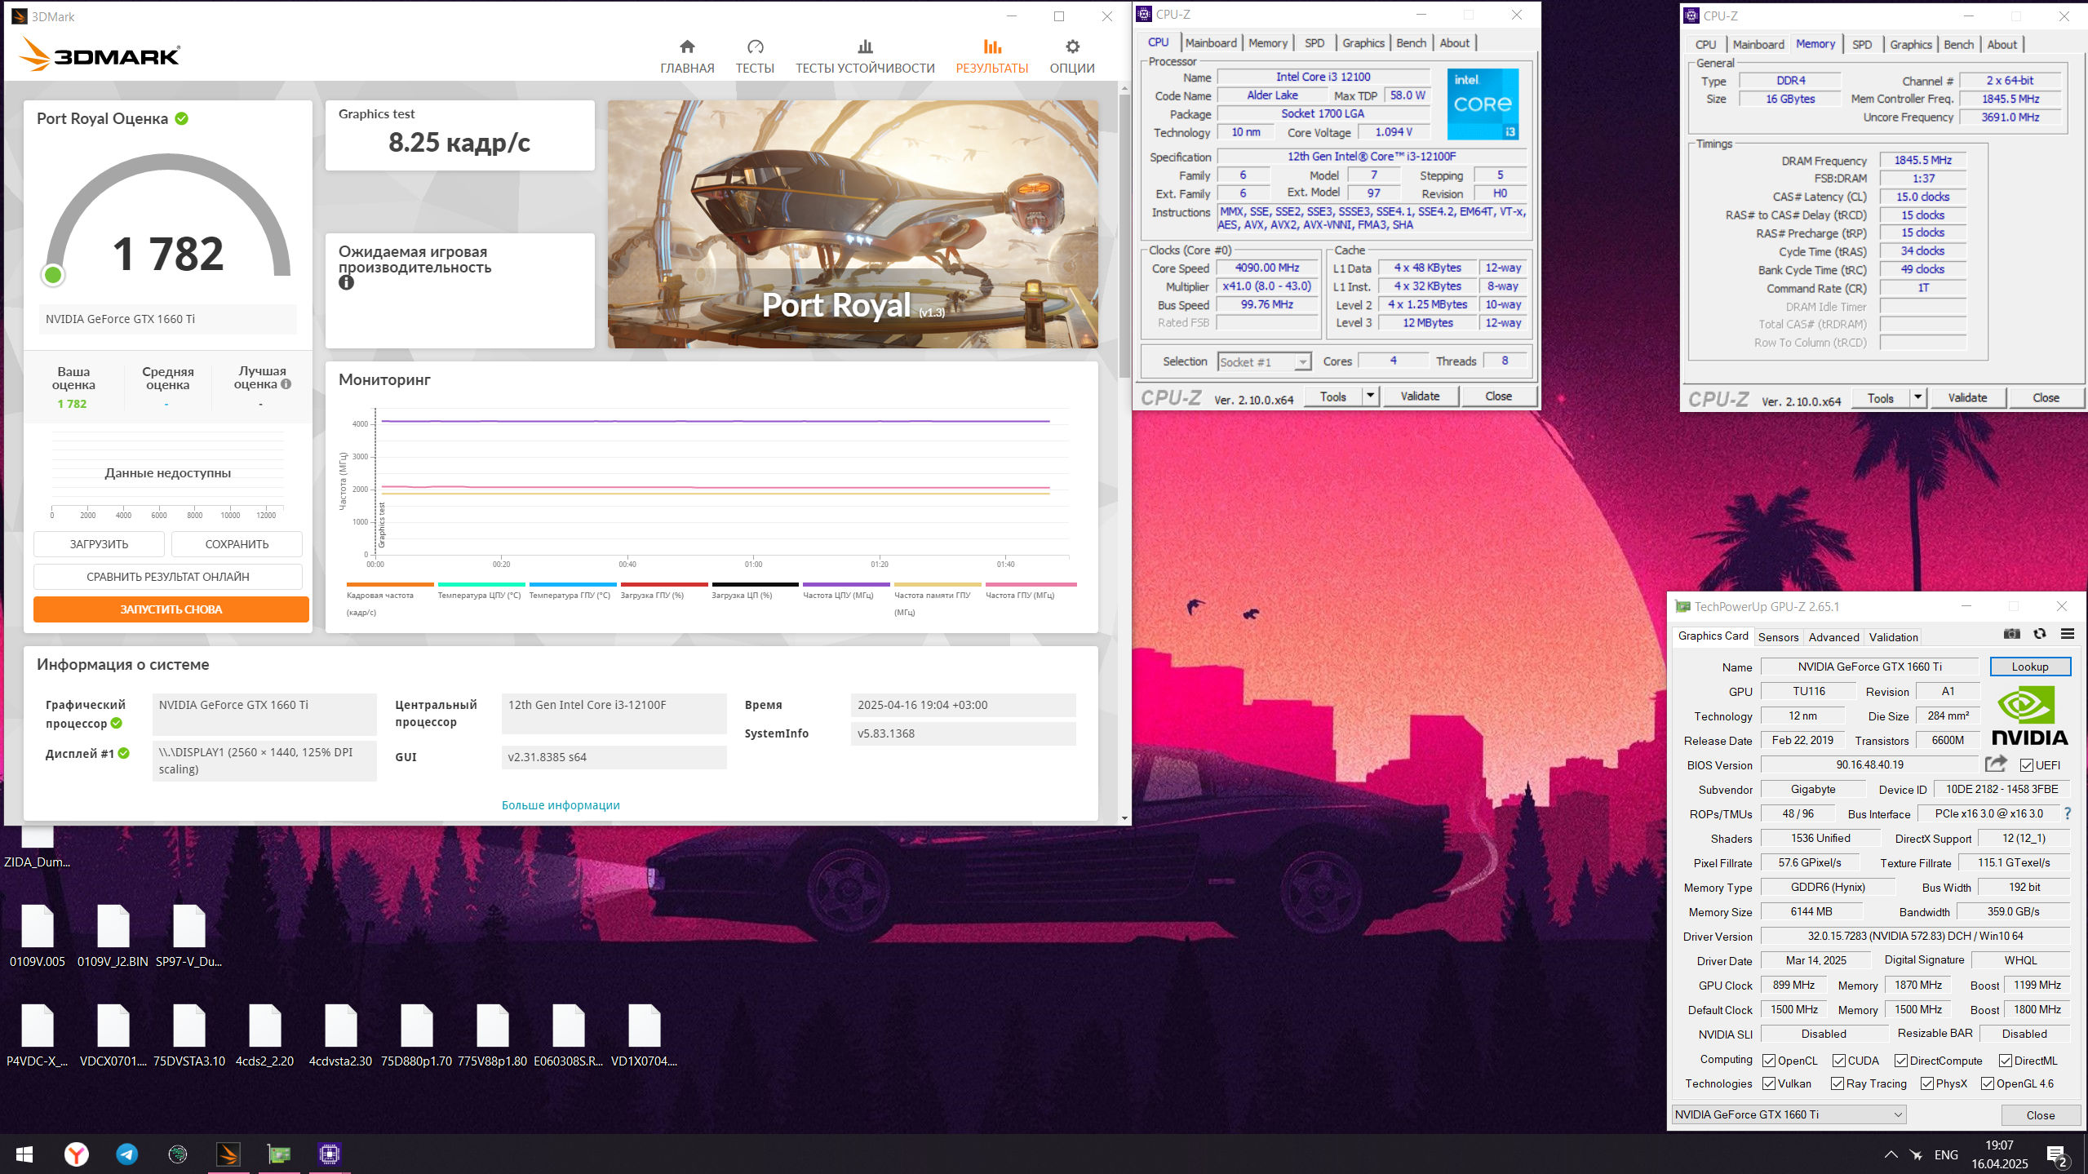Open Validation tab in GPU-Z
The height and width of the screenshot is (1174, 2088).
[x=1893, y=637]
